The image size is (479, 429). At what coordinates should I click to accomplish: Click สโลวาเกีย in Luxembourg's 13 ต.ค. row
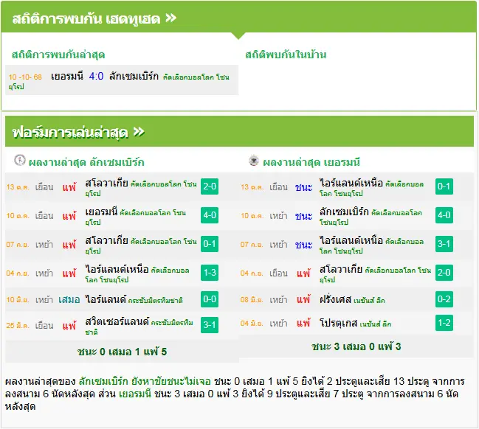click(x=106, y=183)
